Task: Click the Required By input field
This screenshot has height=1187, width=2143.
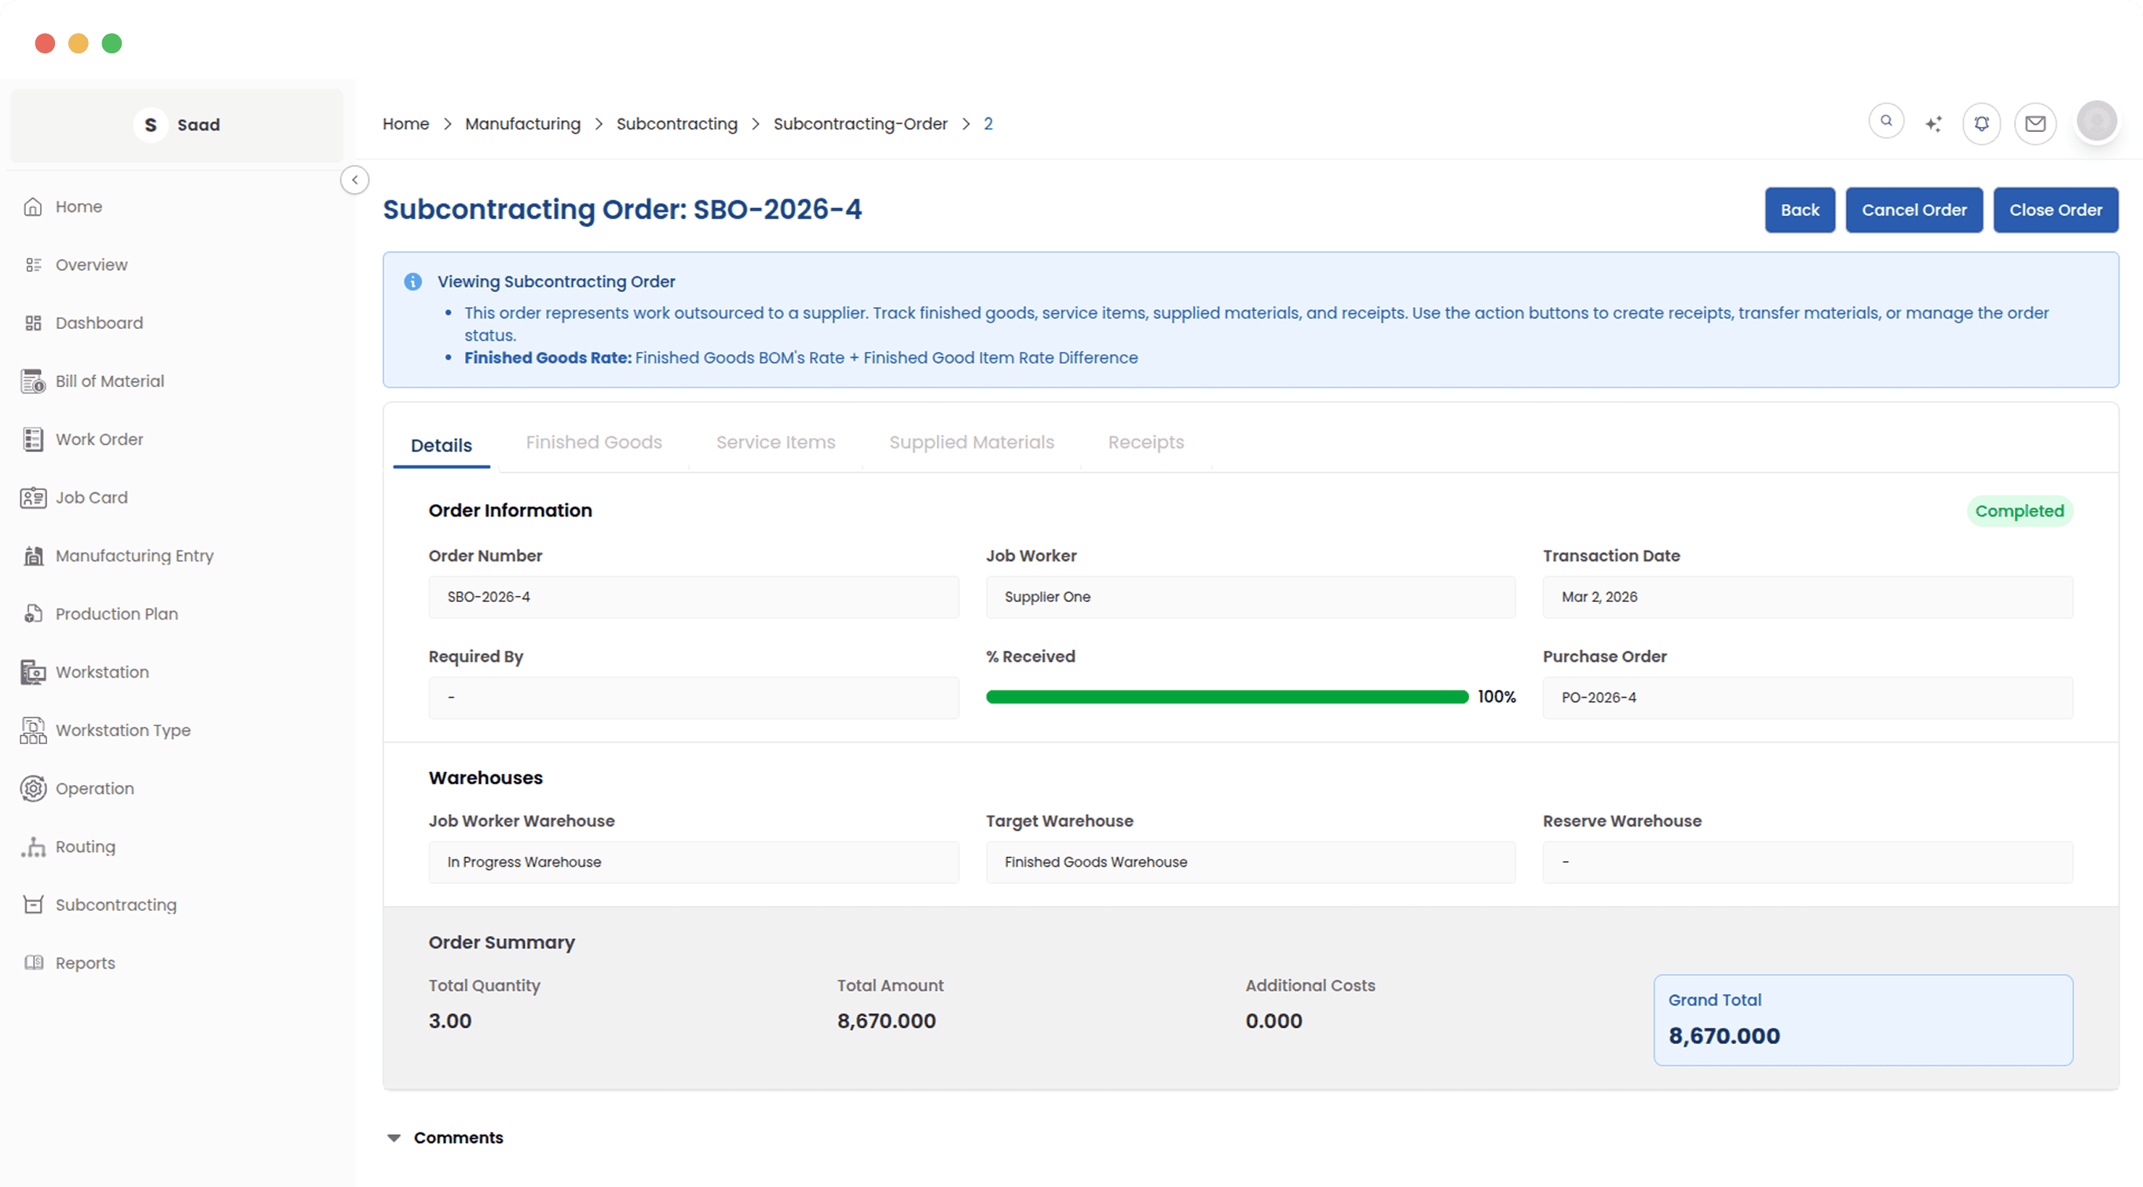Action: (693, 697)
